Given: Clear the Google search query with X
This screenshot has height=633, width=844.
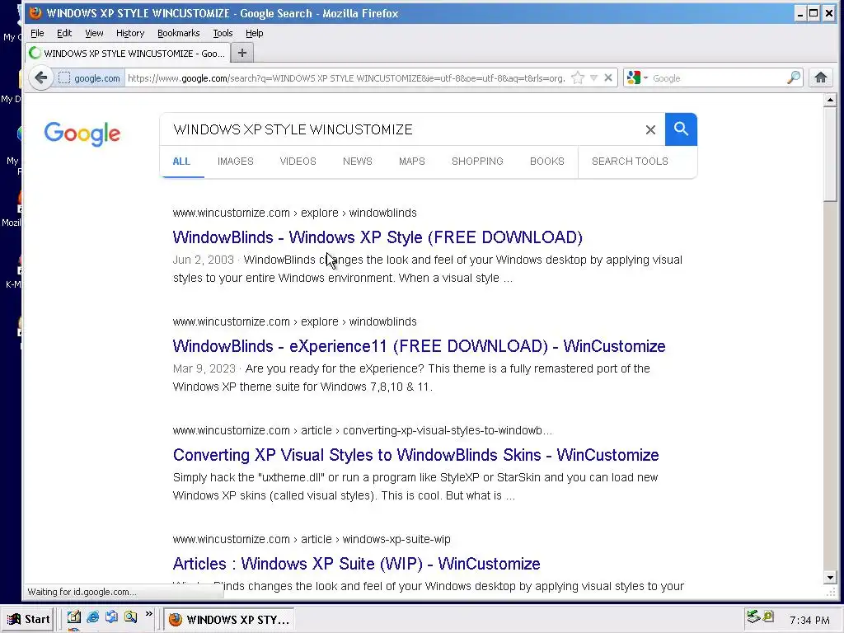Looking at the screenshot, I should 650,129.
